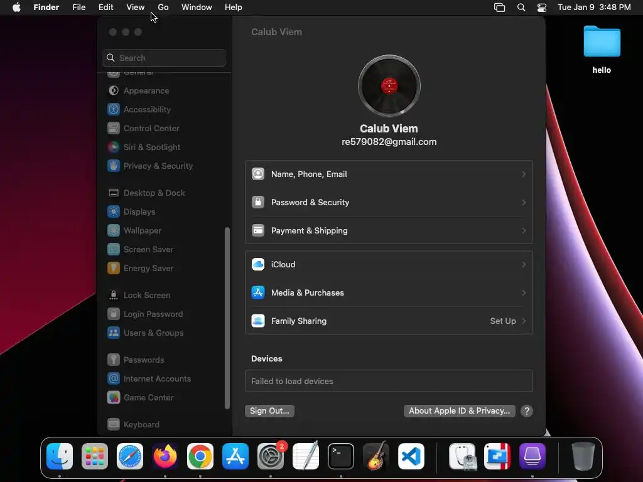Open the Login Password icon
This screenshot has height=482, width=643.
coord(114,314)
